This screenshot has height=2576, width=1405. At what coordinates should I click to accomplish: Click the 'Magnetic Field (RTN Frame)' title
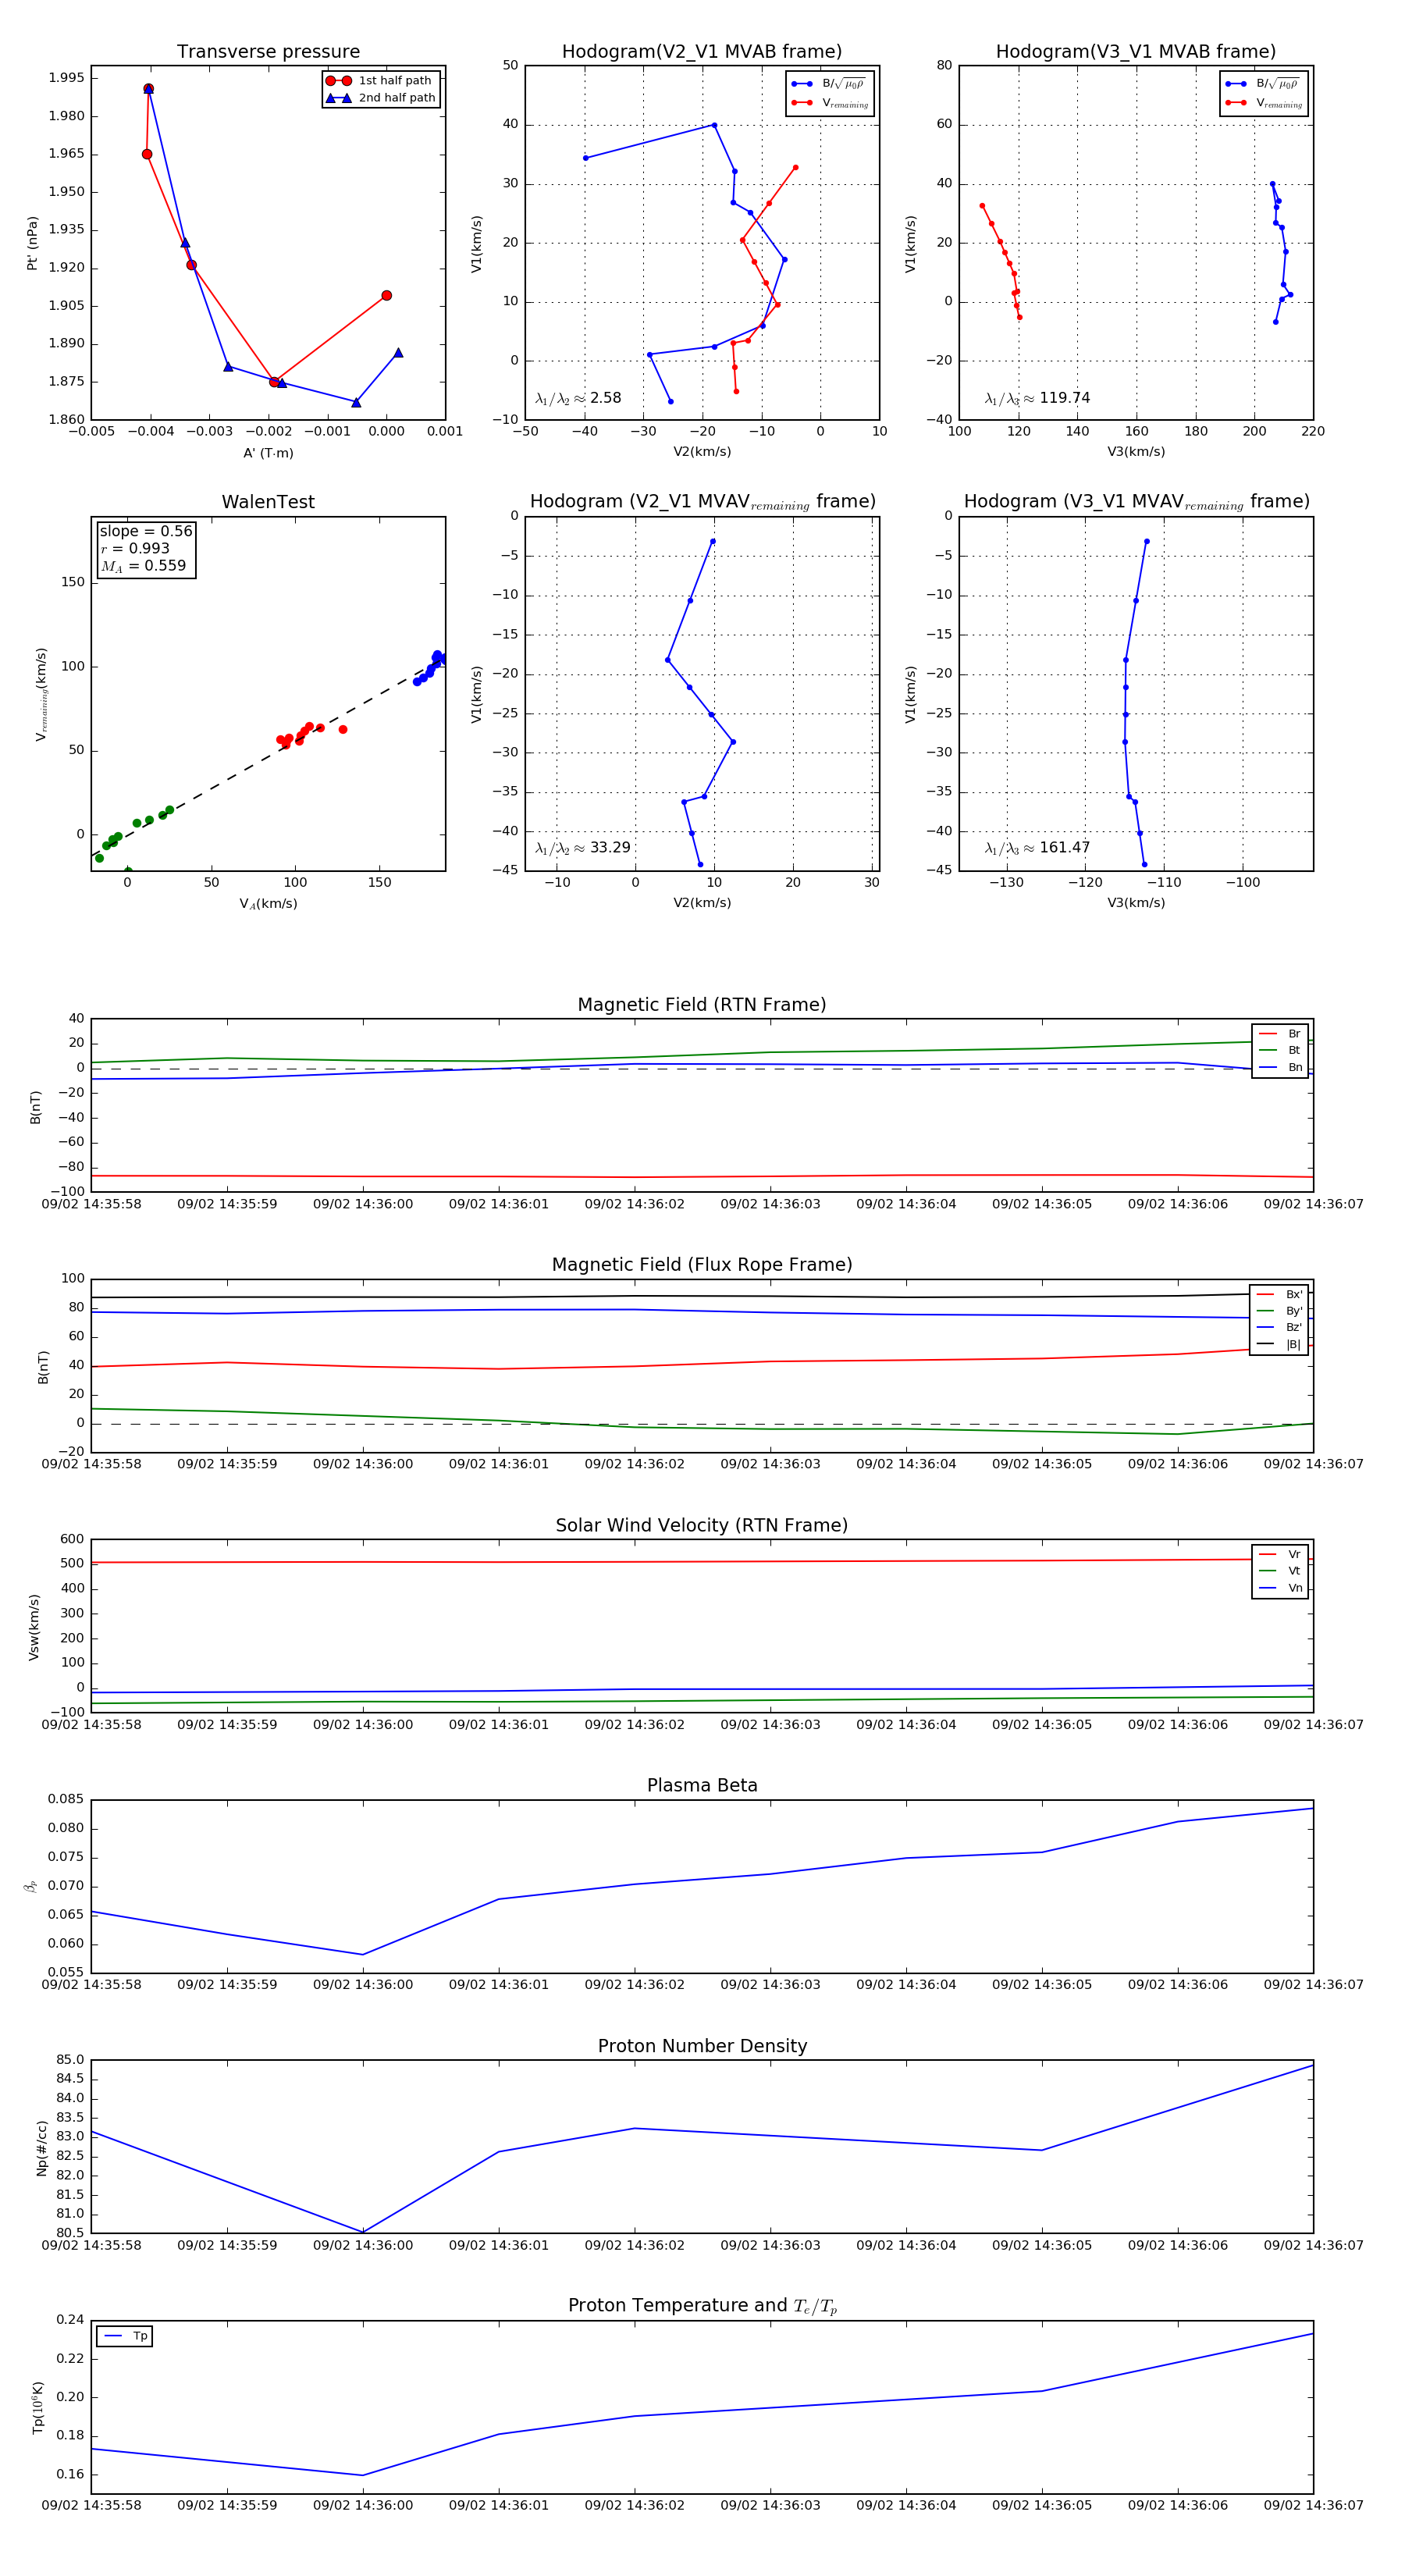click(x=702, y=1005)
